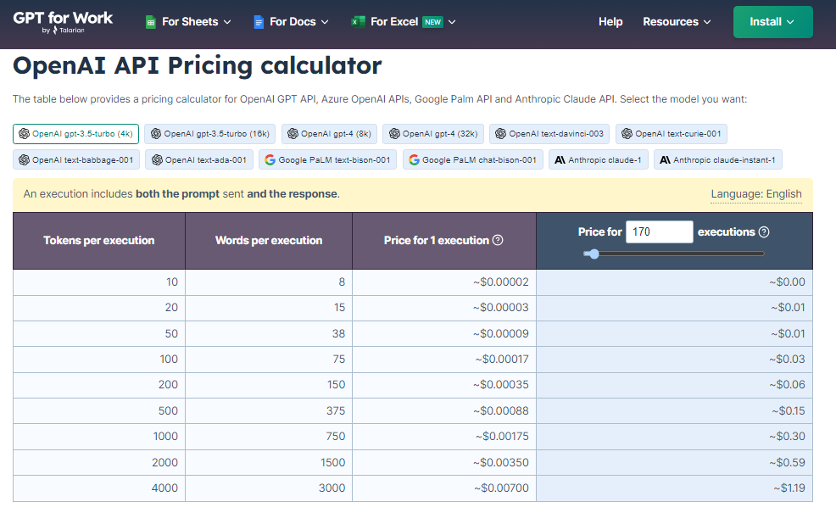Viewport: 836px width, 513px height.
Task: Click the green Install button
Action: pos(772,22)
